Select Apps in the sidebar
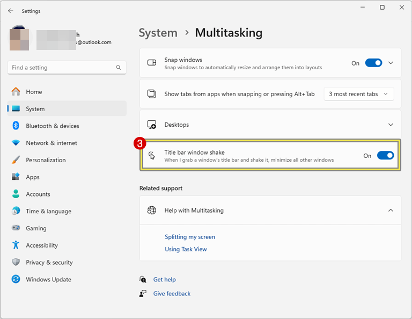The image size is (412, 319). 67,177
